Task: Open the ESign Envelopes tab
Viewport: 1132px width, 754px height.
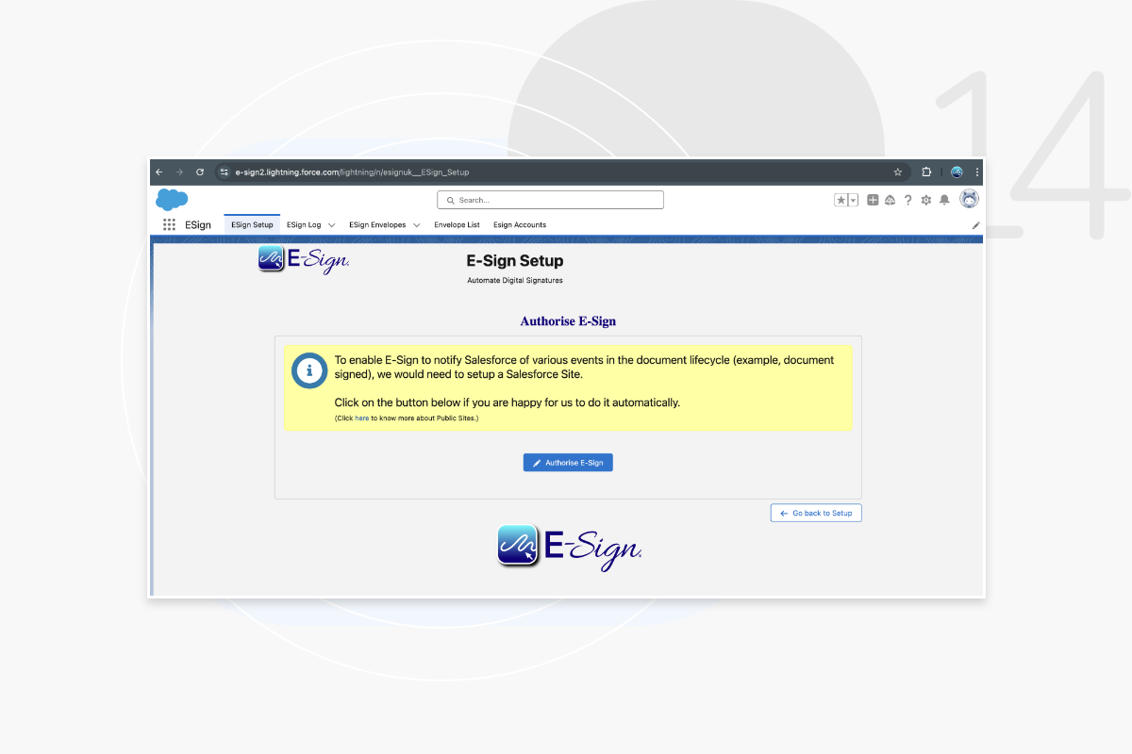Action: 377,225
